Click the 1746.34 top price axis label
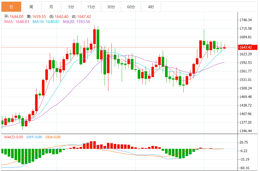This screenshot has height=171, width=260. 245,20
